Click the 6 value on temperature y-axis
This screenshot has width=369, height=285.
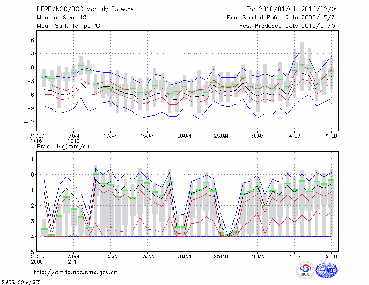32,40
